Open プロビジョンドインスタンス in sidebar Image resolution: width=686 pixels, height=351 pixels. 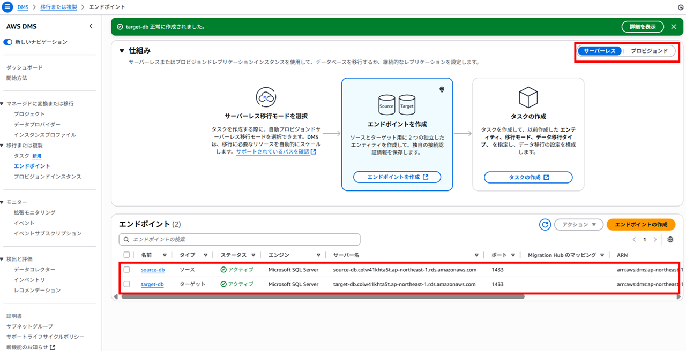(48, 177)
